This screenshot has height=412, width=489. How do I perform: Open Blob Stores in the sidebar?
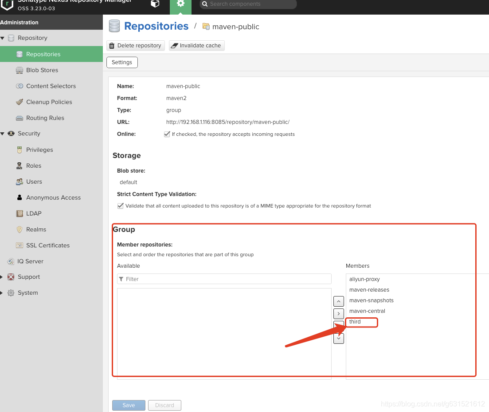click(42, 70)
